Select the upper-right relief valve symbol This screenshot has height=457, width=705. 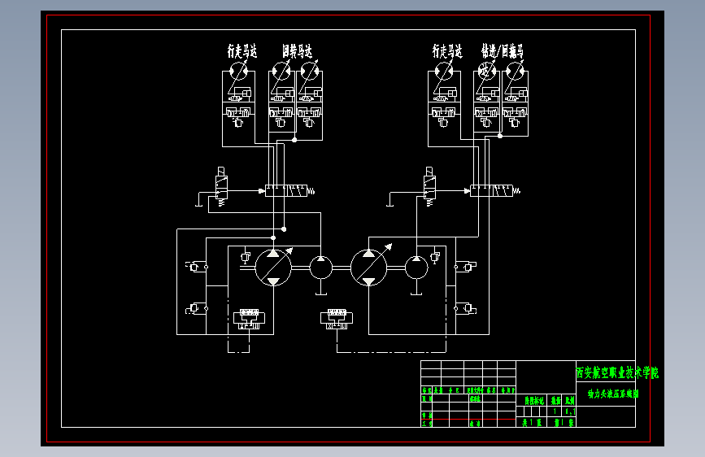point(465,266)
